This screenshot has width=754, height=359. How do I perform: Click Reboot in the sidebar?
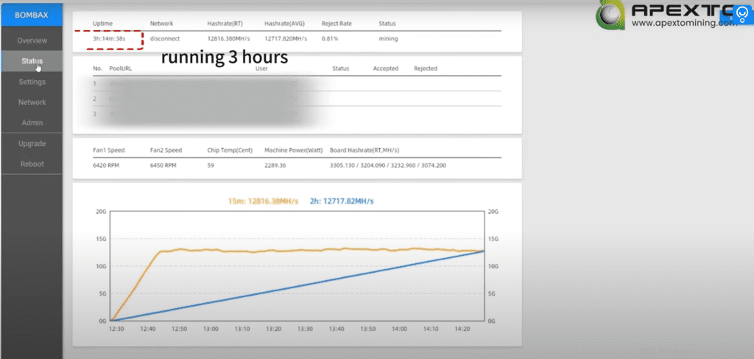coord(32,164)
